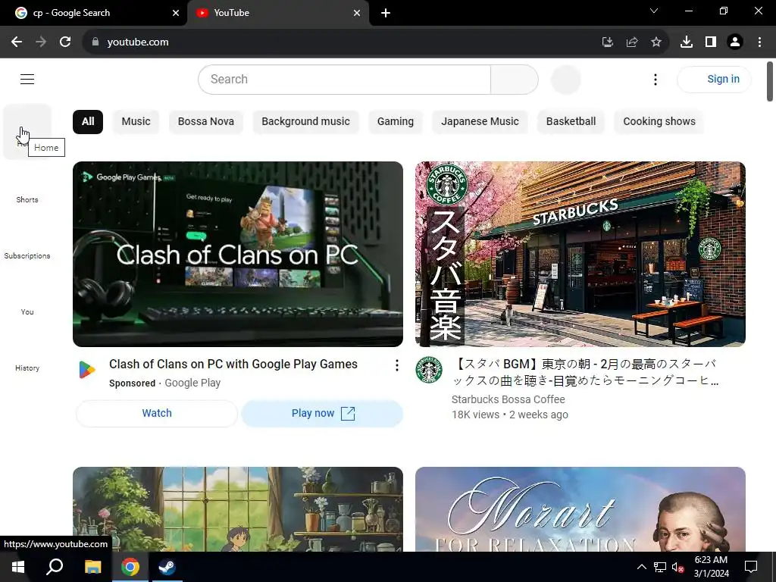Click Watch button on the ad
Viewport: 776px width, 582px height.
tap(157, 413)
